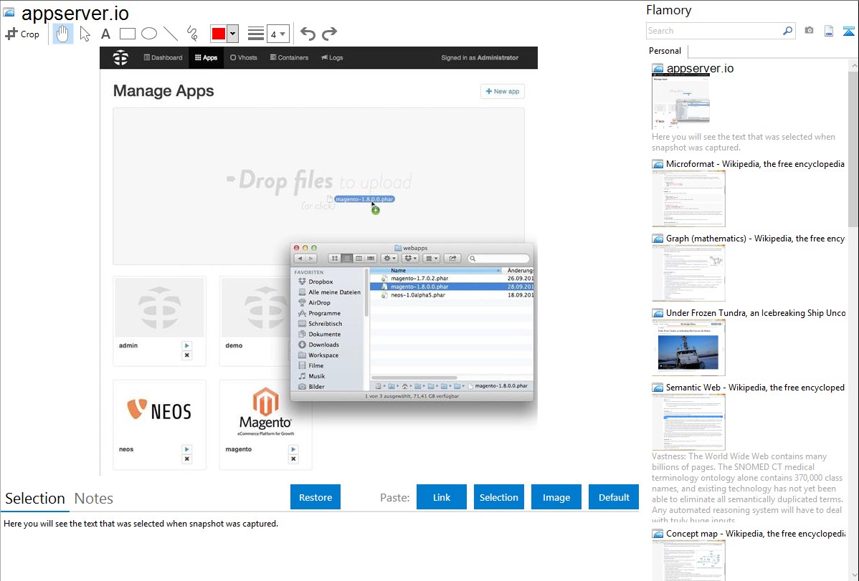This screenshot has height=581, width=859.
Task: Select the text annotation tool A
Action: pos(105,34)
